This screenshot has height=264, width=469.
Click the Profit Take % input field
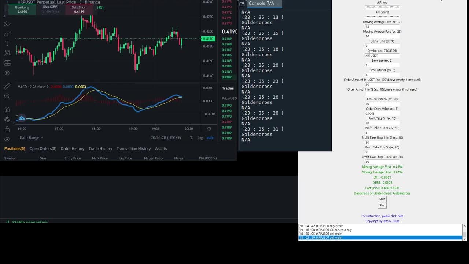coord(382,123)
